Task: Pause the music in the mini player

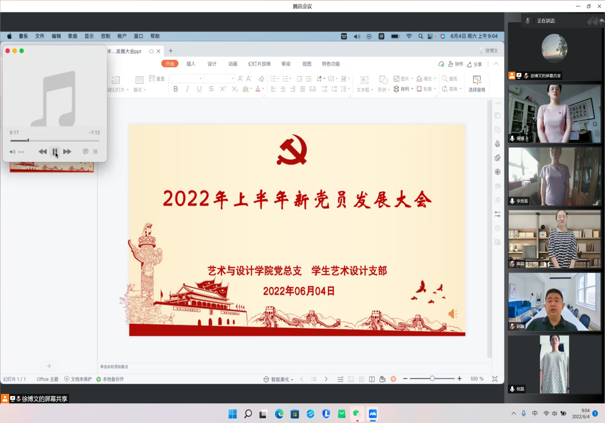Action: click(x=55, y=152)
